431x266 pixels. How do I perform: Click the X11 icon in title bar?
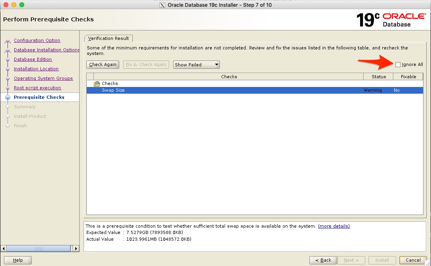(162, 5)
